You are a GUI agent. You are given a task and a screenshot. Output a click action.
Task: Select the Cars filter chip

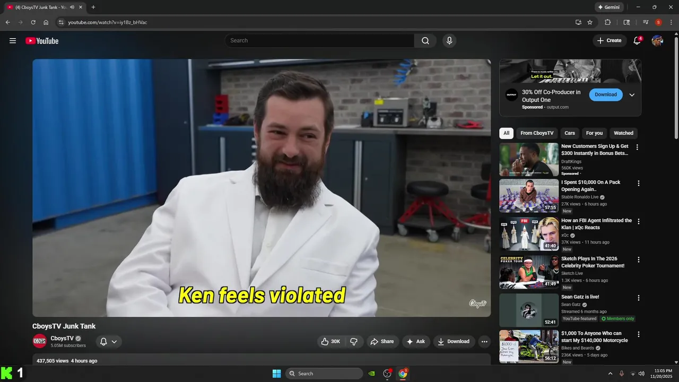coord(570,133)
